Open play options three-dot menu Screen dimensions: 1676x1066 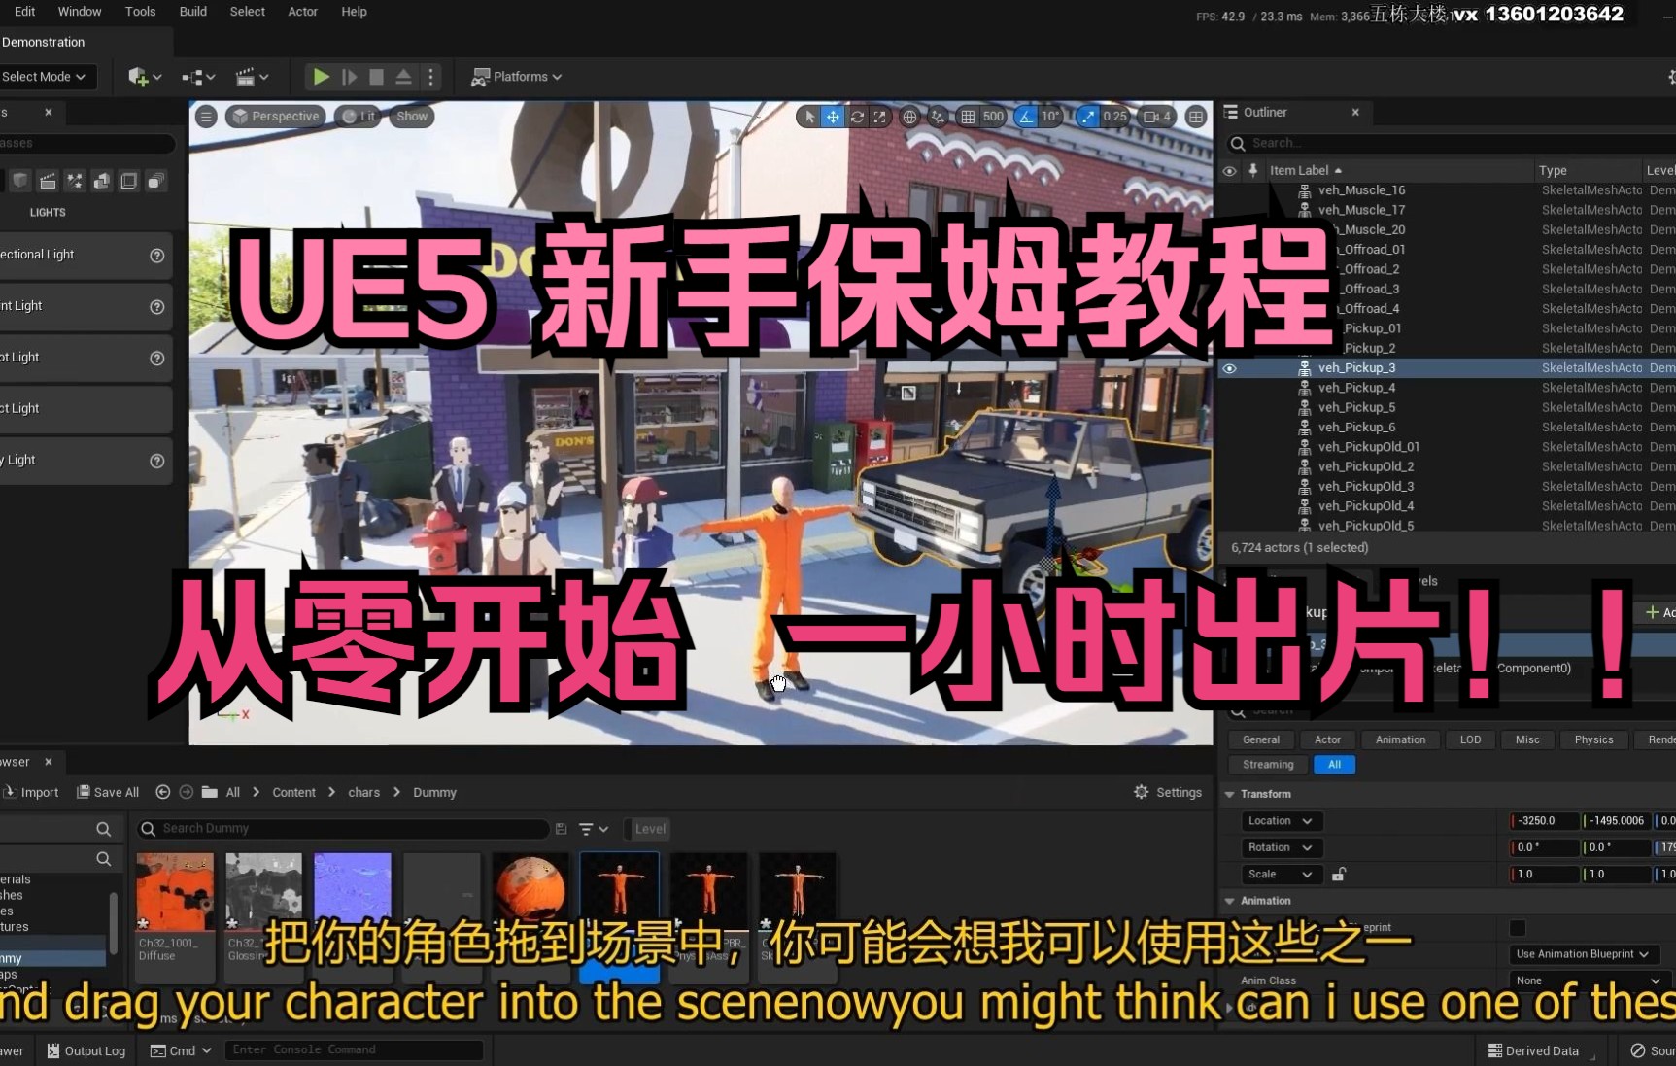click(x=431, y=76)
